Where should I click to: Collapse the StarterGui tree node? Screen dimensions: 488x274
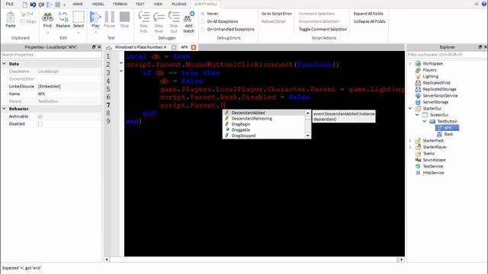(410, 108)
